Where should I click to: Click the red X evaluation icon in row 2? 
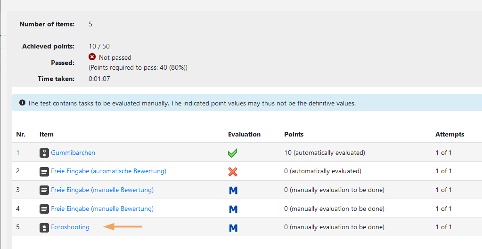point(232,172)
